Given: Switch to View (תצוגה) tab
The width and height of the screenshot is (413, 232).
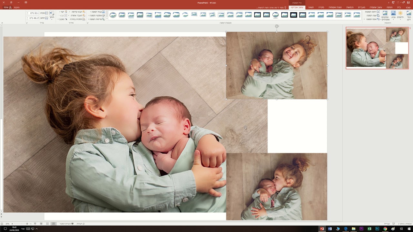Looking at the screenshot, I should click(x=311, y=7).
